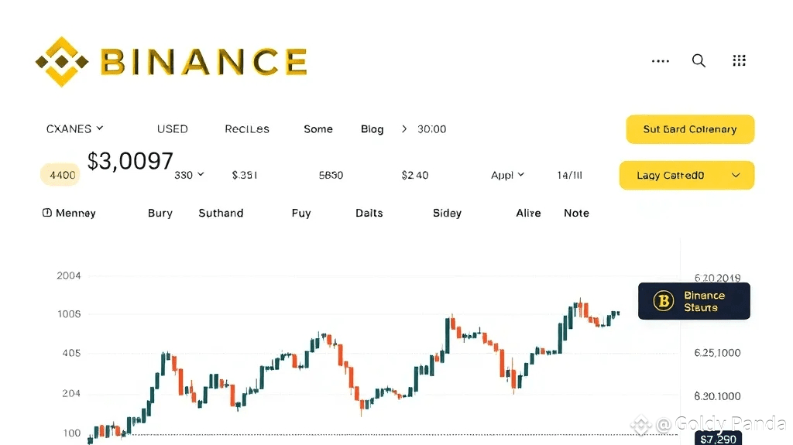Expand the CXANES dropdown
The width and height of the screenshot is (793, 445).
pyautogui.click(x=100, y=128)
